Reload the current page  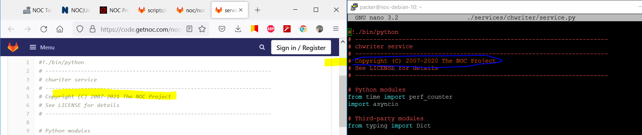point(44,29)
